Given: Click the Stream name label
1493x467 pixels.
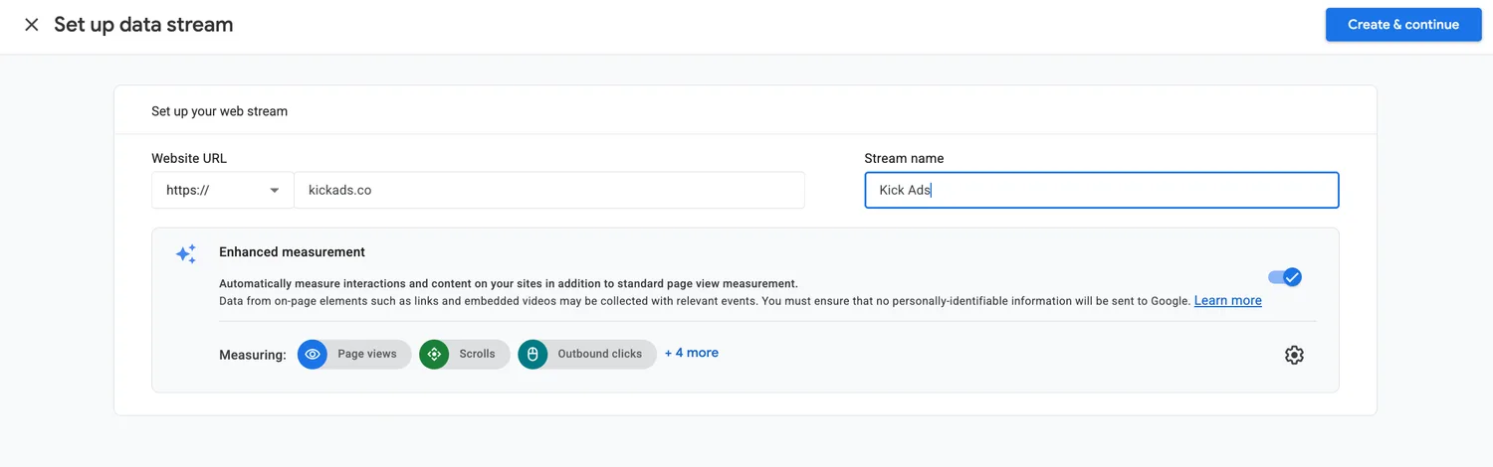Looking at the screenshot, I should tap(904, 158).
